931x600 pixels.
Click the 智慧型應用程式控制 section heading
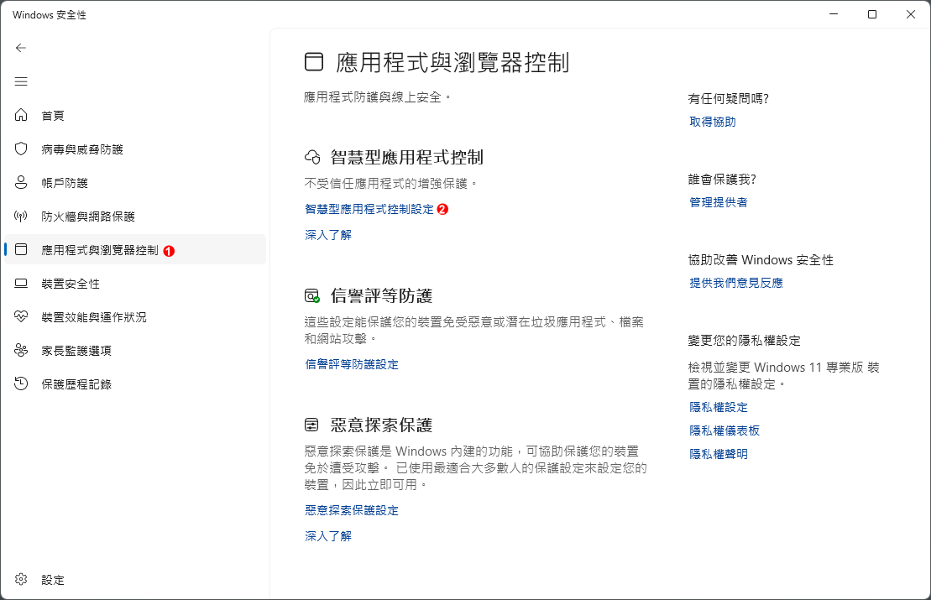pyautogui.click(x=406, y=157)
